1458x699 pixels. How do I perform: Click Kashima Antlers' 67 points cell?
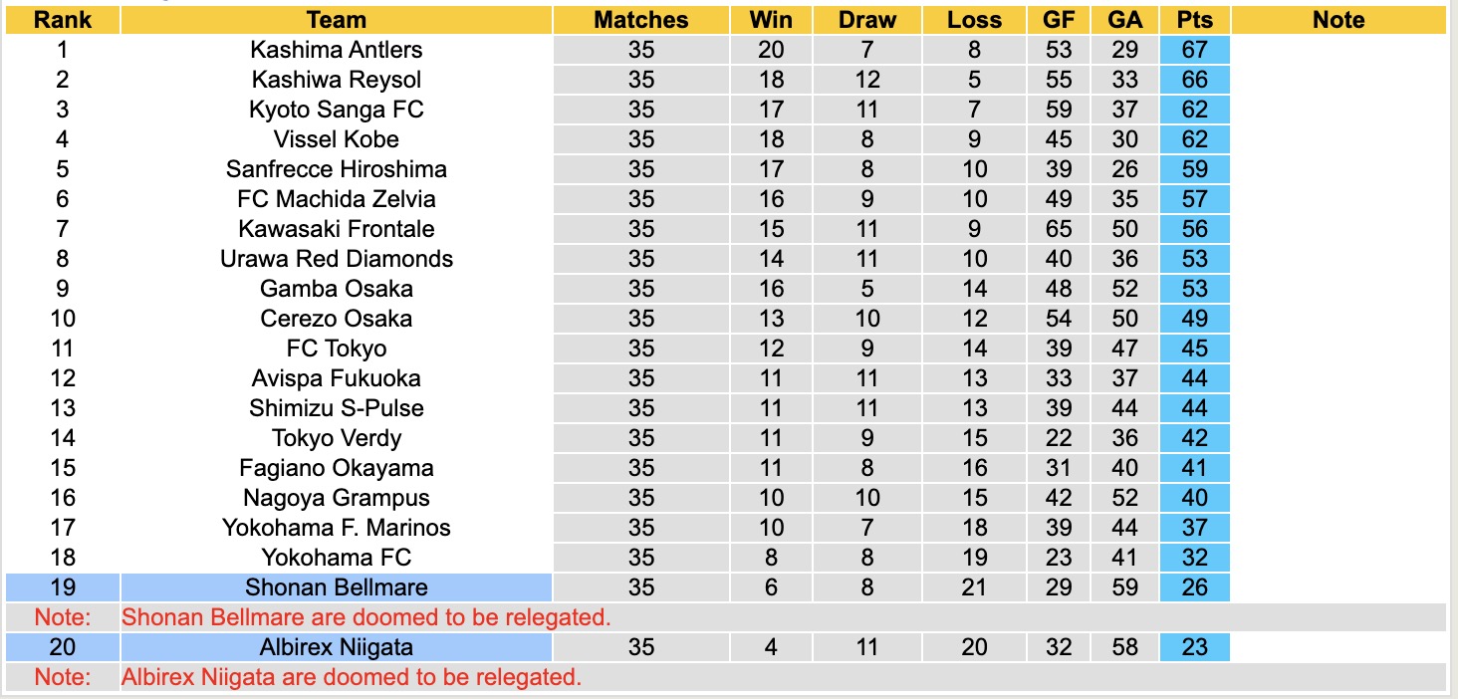point(1194,50)
